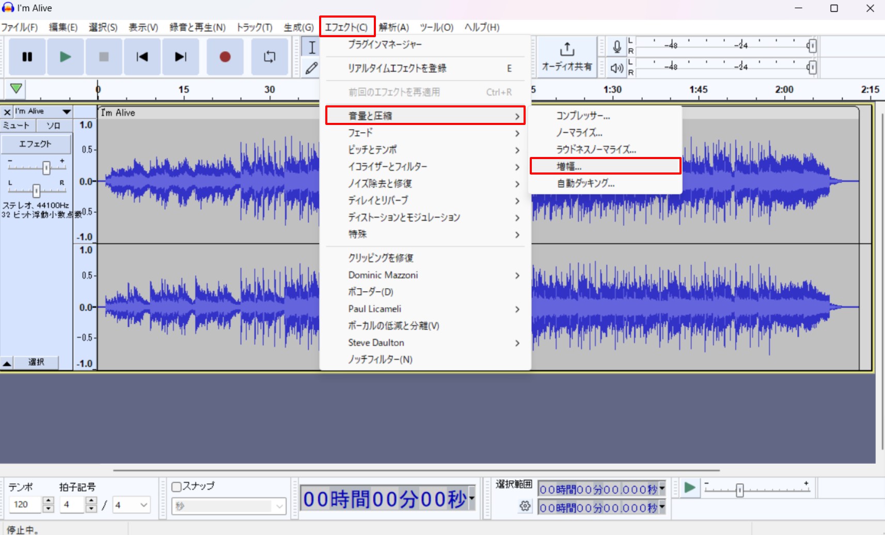This screenshot has width=885, height=535.
Task: Expand the ディストーションとモジュレーション submenu
Action: tap(425, 217)
